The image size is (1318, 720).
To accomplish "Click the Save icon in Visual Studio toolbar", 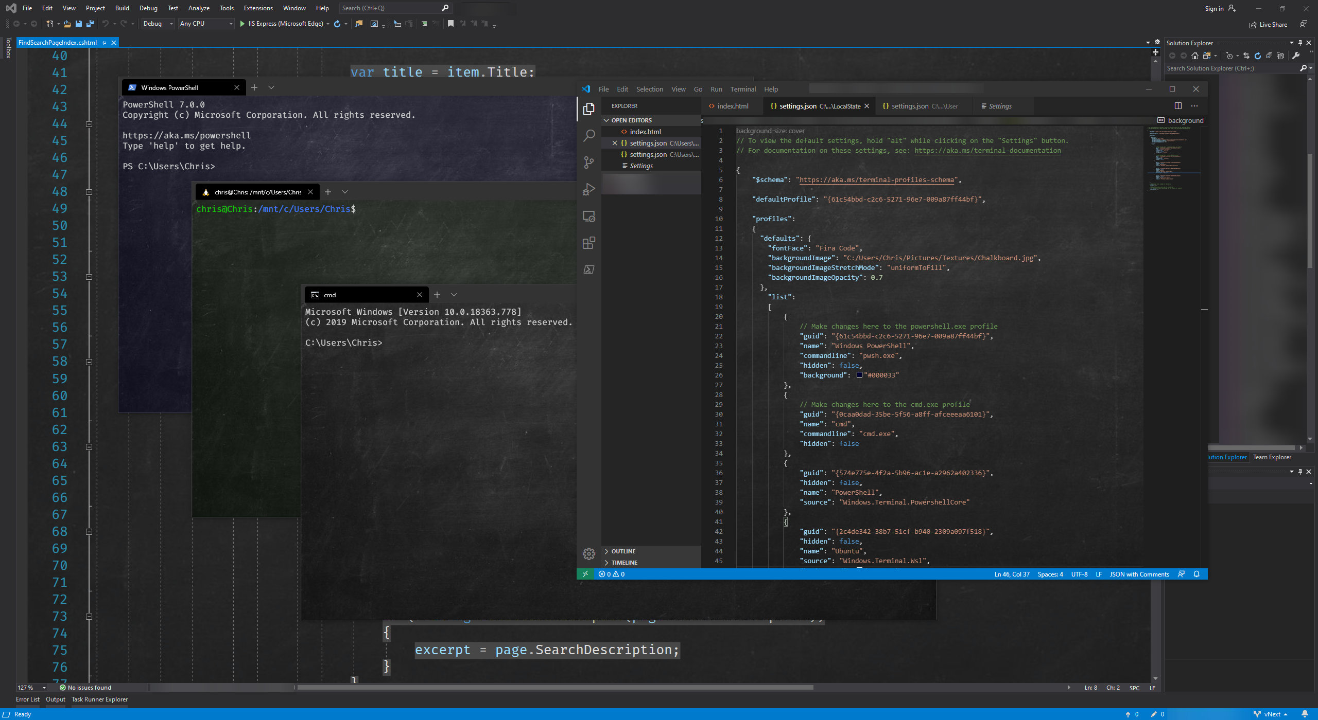I will pyautogui.click(x=79, y=24).
